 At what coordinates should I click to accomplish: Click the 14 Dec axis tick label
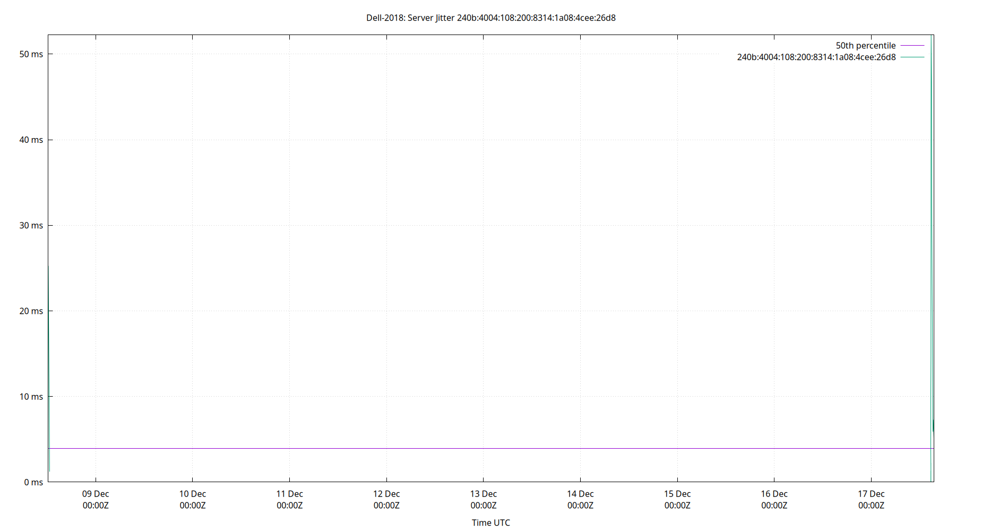pos(581,493)
